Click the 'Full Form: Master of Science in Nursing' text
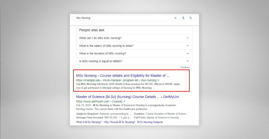The image size is (269, 139). (156, 118)
